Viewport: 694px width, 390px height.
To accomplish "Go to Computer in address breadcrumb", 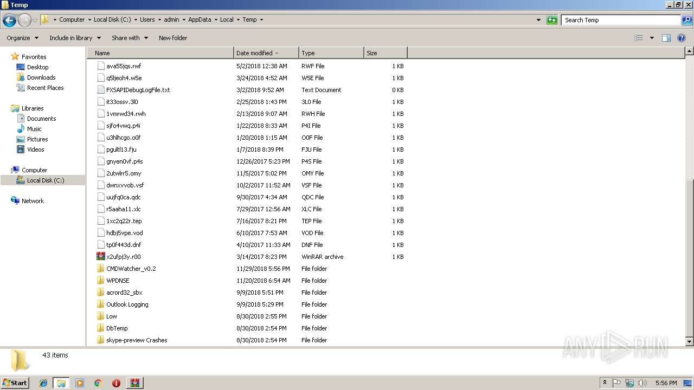I will pos(72,19).
